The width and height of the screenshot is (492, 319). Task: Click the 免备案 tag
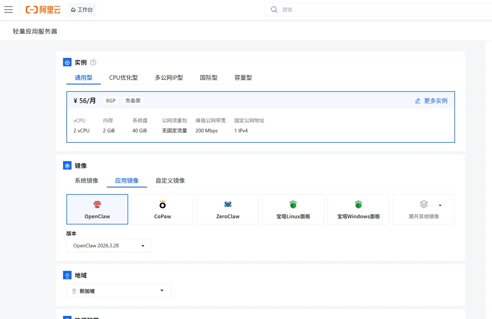coord(133,101)
